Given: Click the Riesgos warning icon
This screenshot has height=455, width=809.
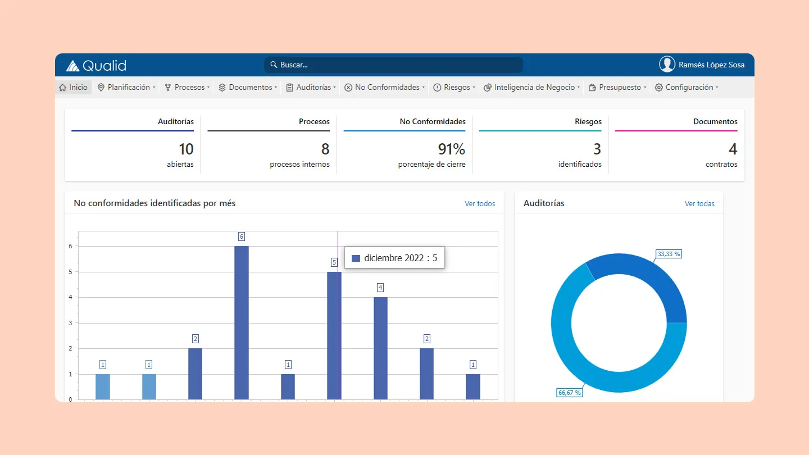Looking at the screenshot, I should click(x=437, y=88).
